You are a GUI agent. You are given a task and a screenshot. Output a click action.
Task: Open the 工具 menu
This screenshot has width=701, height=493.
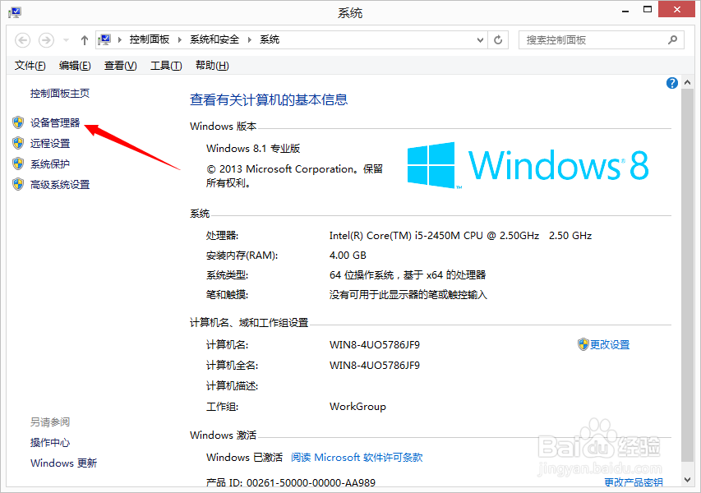point(164,65)
